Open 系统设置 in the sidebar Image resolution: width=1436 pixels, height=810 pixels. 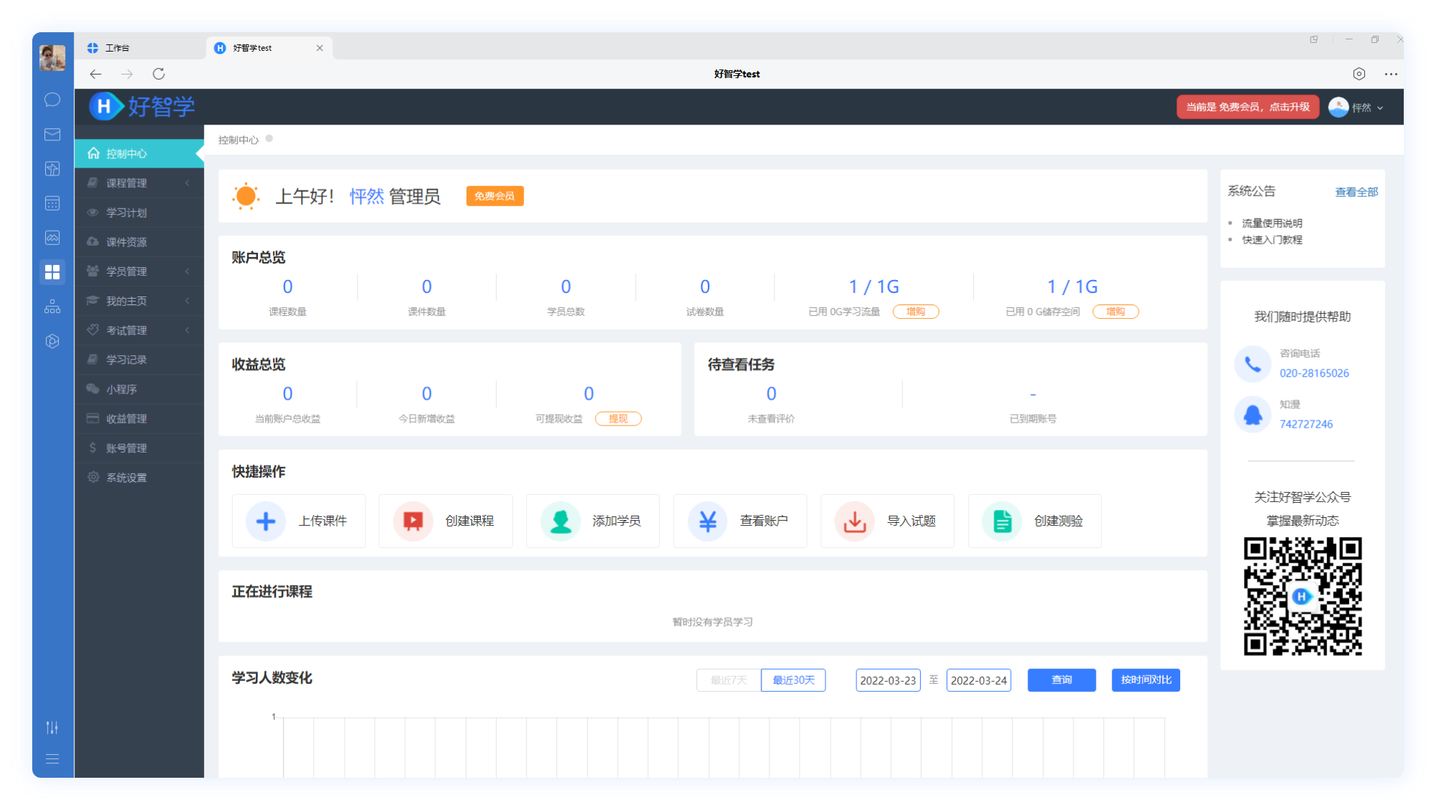click(x=126, y=477)
